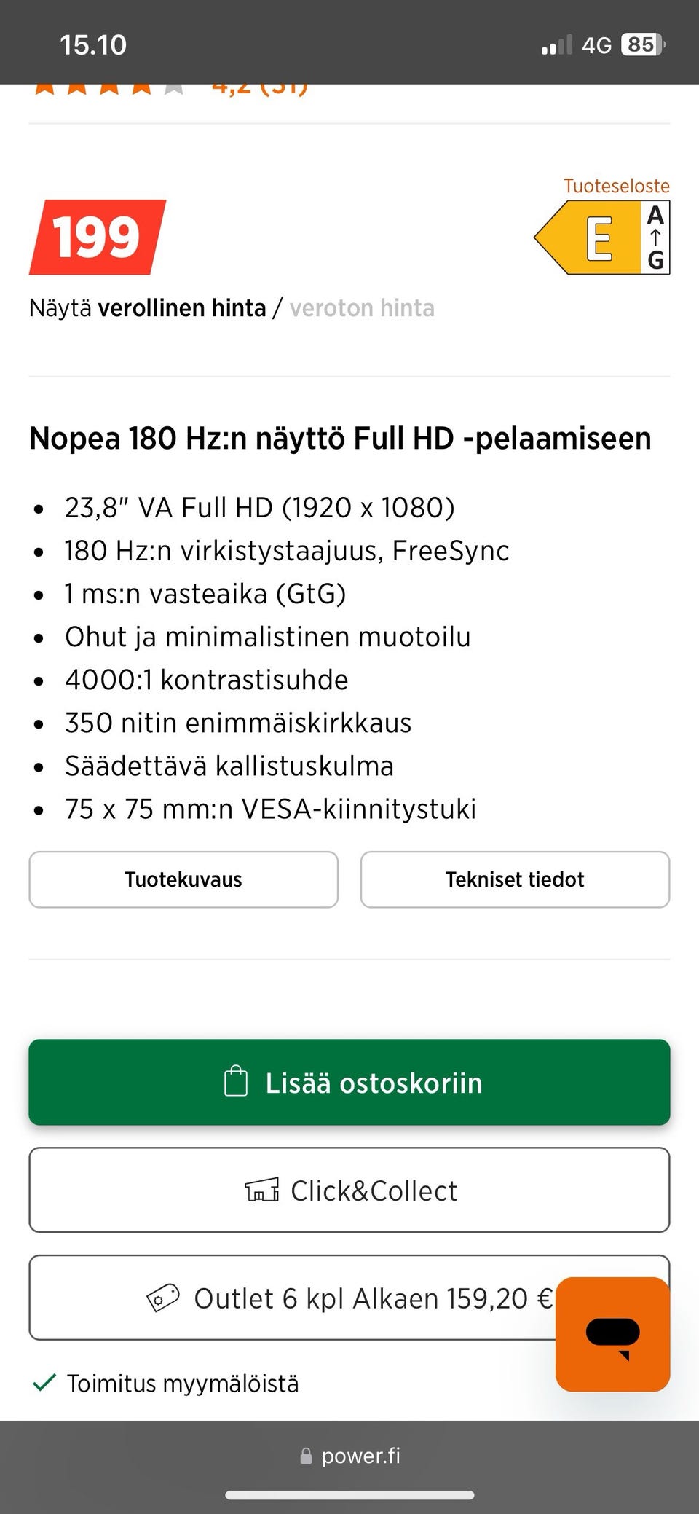The width and height of the screenshot is (699, 1514).
Task: Open the Tuoteseloste product sheet link
Action: (616, 186)
